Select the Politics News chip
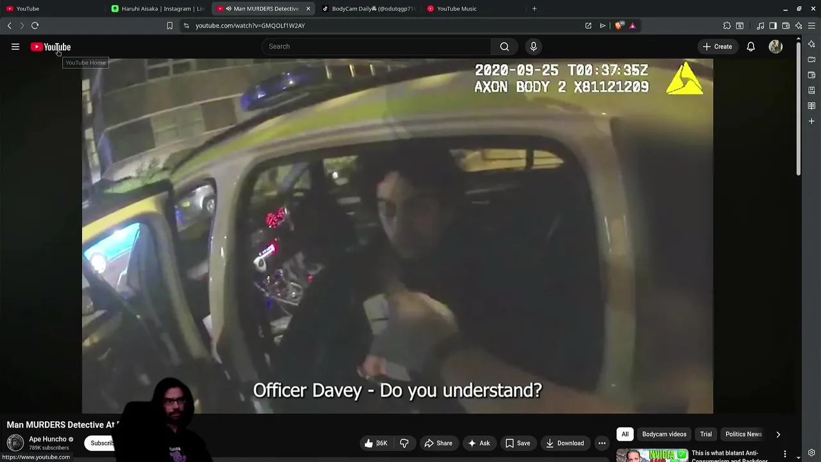 (x=743, y=434)
